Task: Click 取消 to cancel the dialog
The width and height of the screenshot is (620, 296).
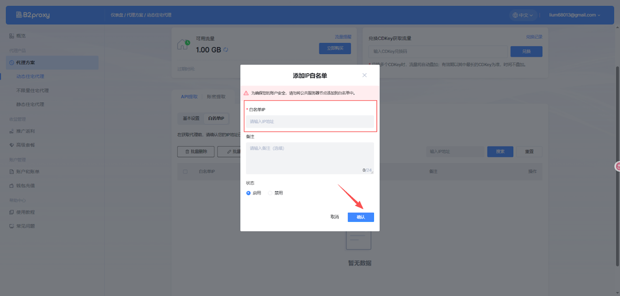Action: (335, 217)
